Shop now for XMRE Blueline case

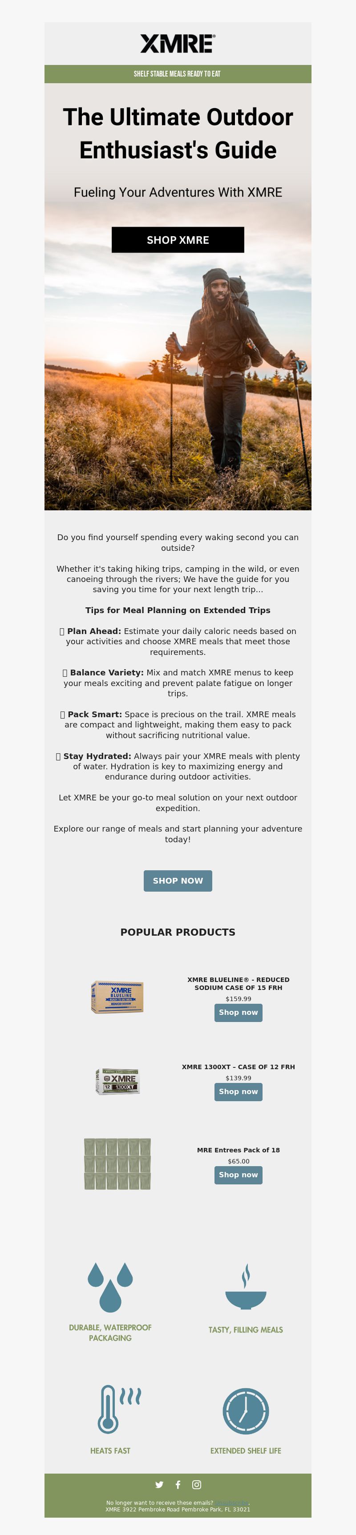(x=239, y=1012)
